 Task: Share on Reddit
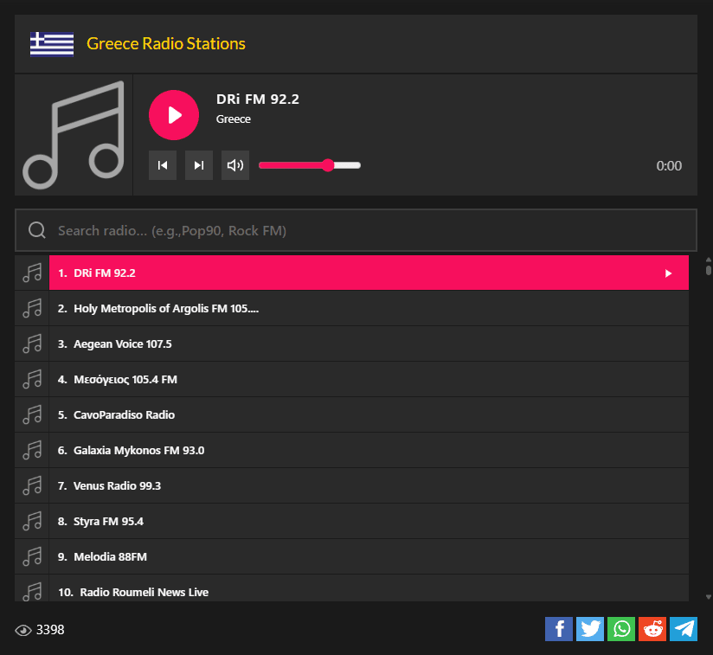coord(652,629)
